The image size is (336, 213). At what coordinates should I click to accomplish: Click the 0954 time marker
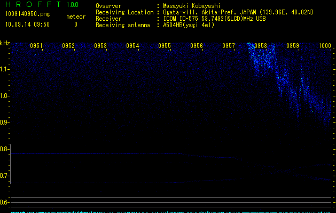click(x=132, y=46)
